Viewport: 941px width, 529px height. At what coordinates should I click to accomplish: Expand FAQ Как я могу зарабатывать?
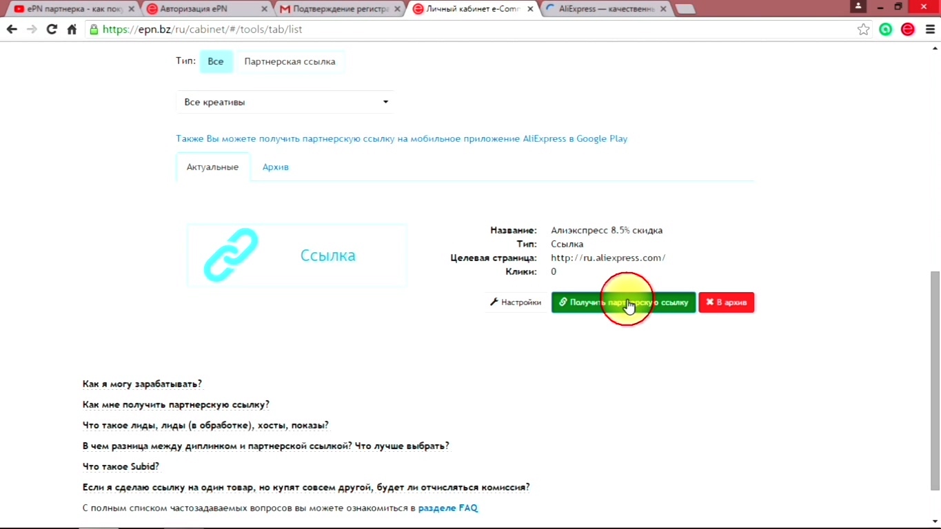142,384
